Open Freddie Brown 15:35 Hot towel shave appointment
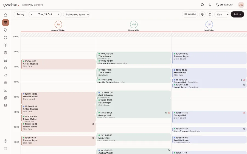 click(x=209, y=139)
